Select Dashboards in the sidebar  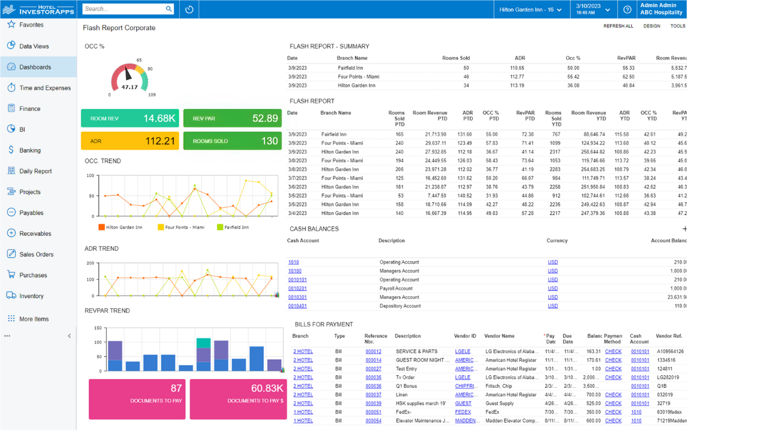(x=38, y=67)
